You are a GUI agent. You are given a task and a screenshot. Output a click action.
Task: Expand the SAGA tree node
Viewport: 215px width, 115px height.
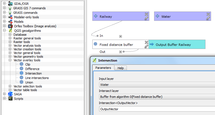point(4,94)
